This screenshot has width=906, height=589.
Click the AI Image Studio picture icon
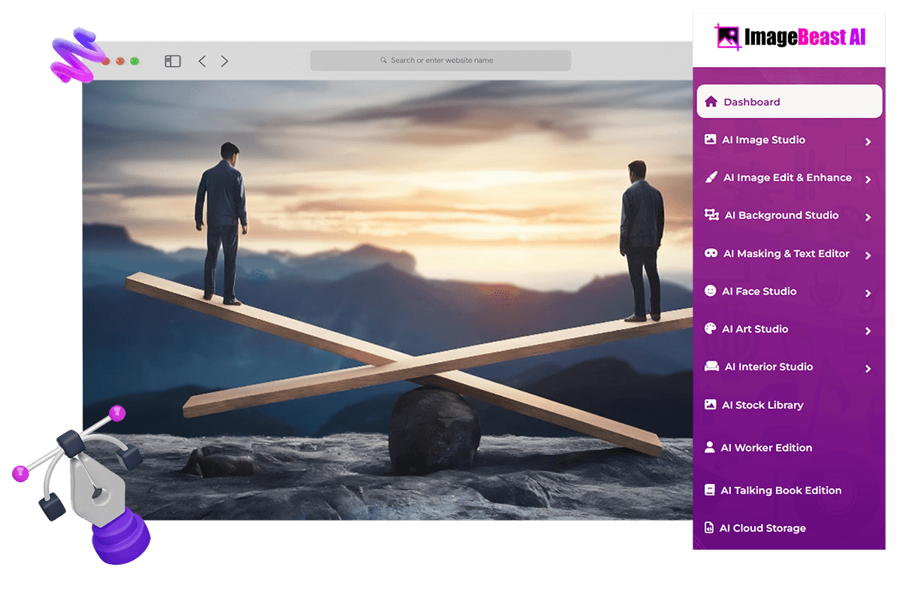point(710,140)
